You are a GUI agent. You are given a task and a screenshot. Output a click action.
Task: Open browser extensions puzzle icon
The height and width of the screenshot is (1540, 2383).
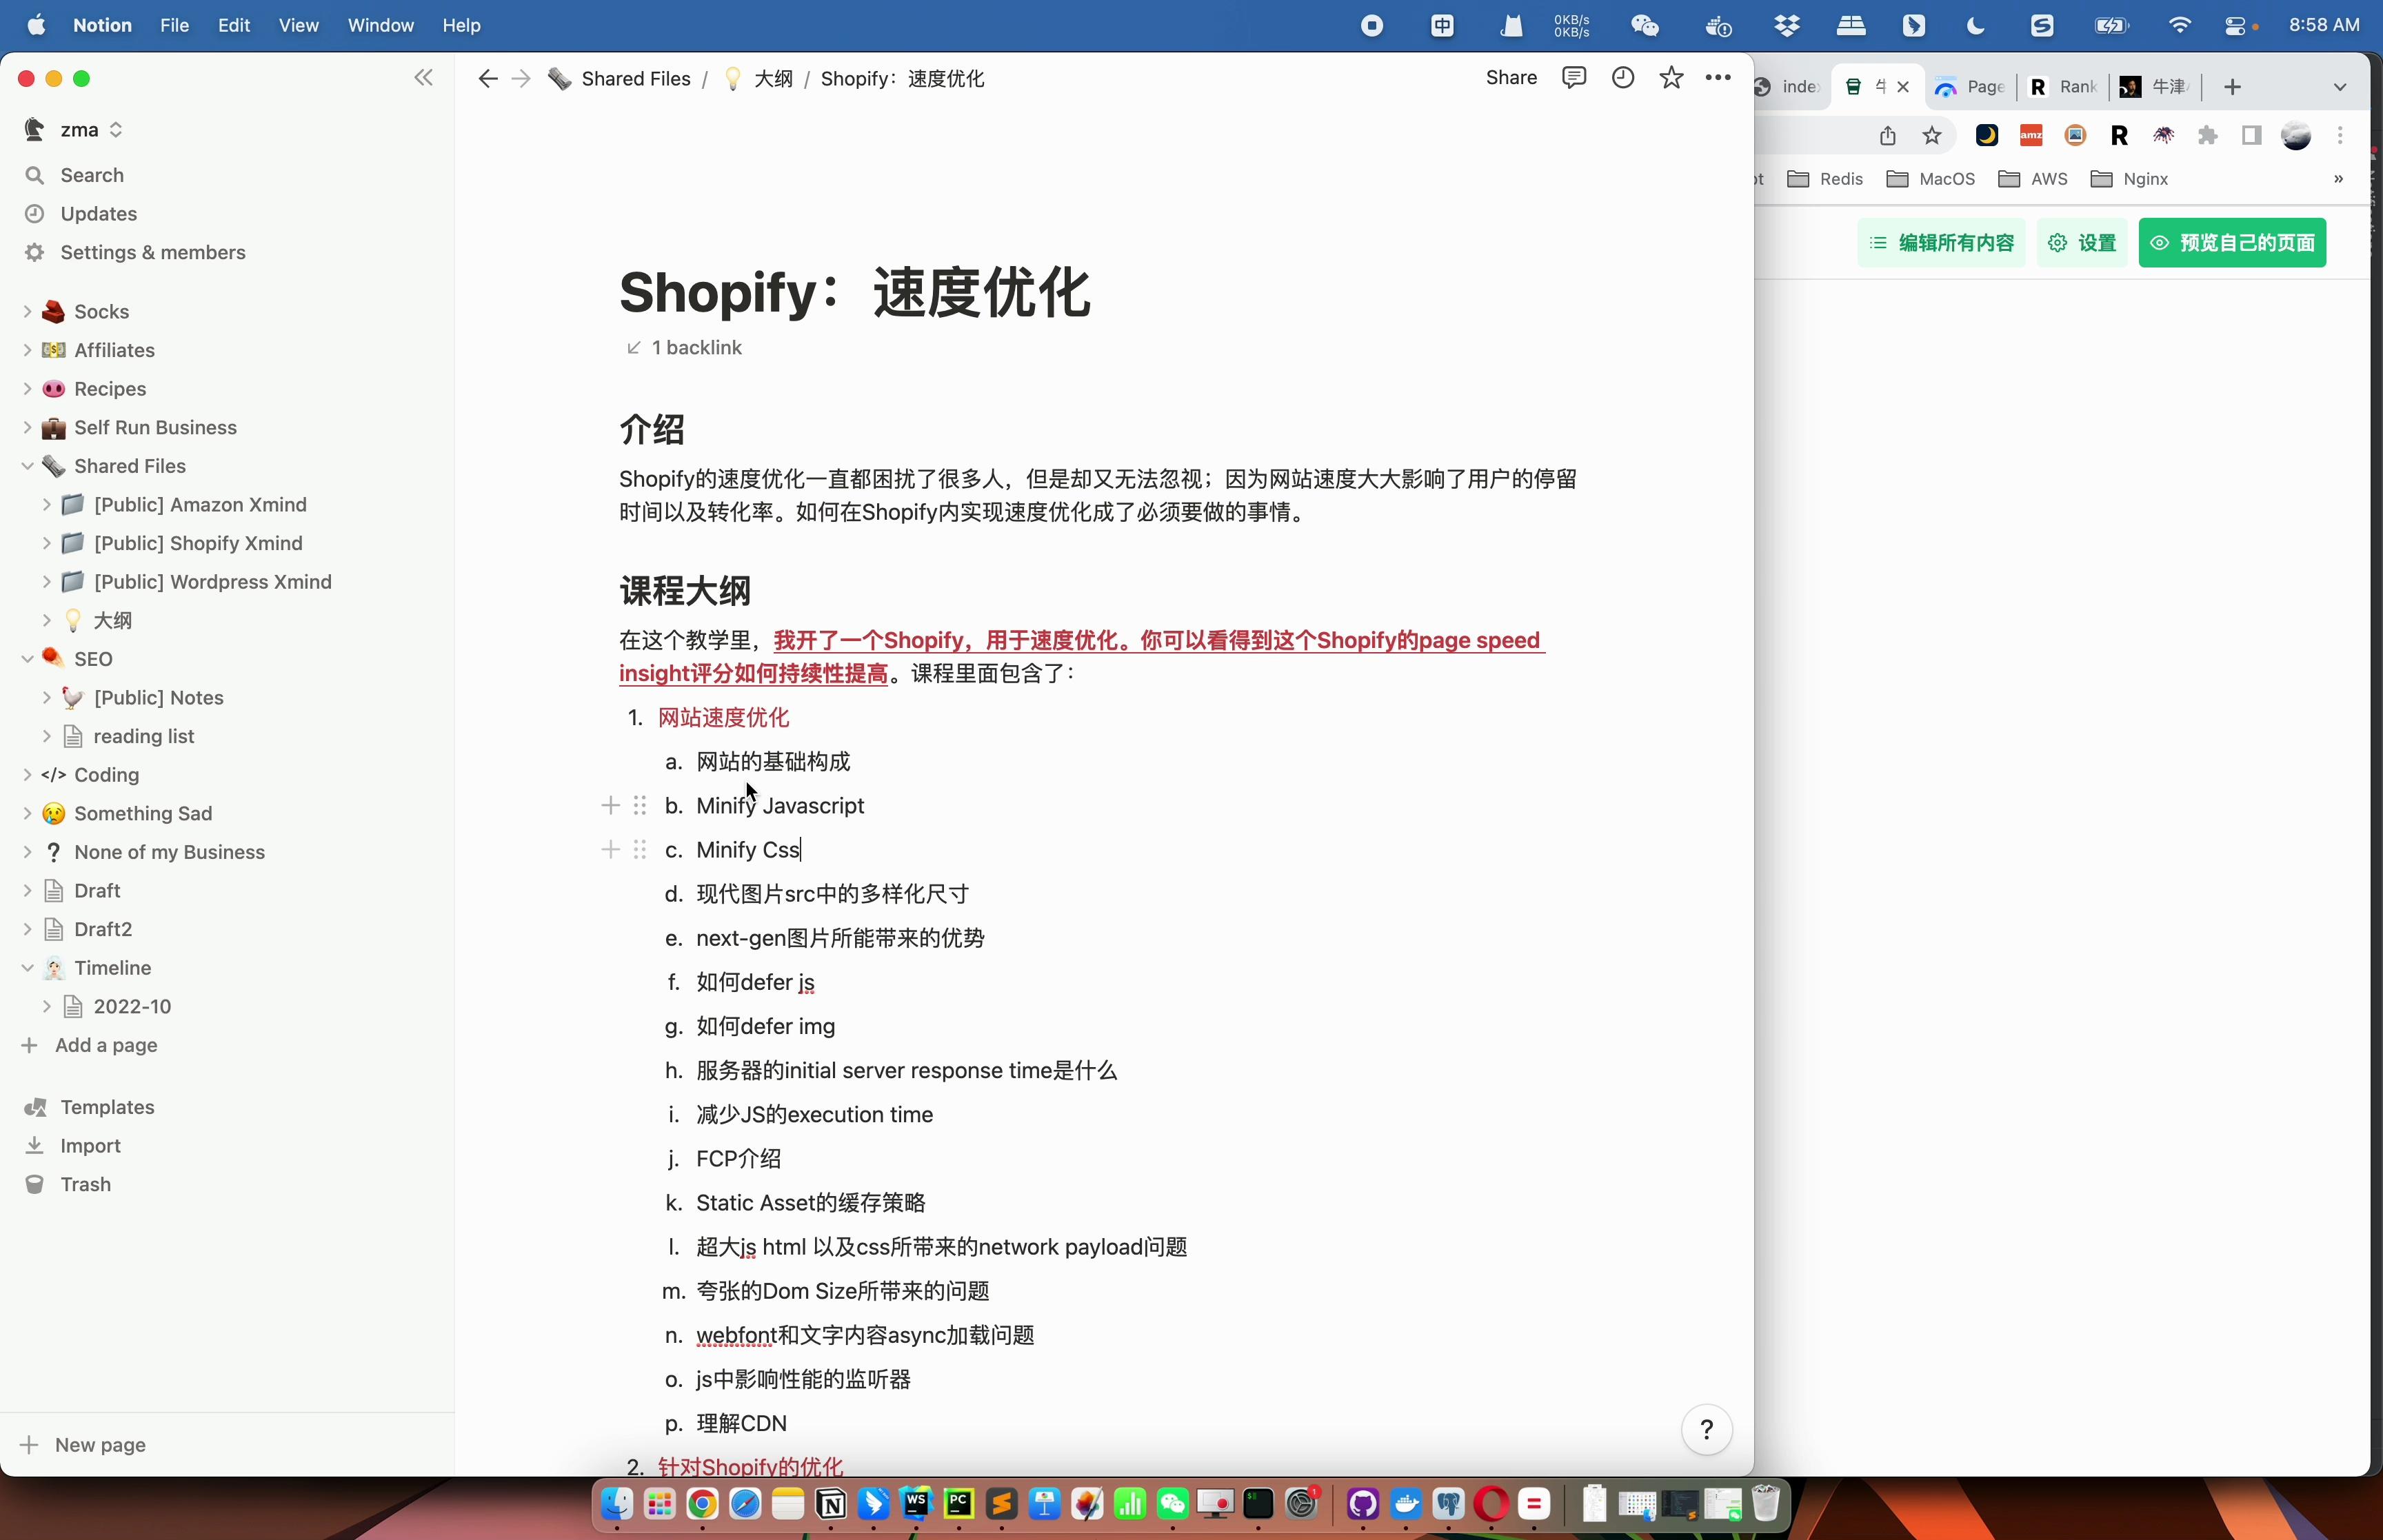[x=2208, y=135]
